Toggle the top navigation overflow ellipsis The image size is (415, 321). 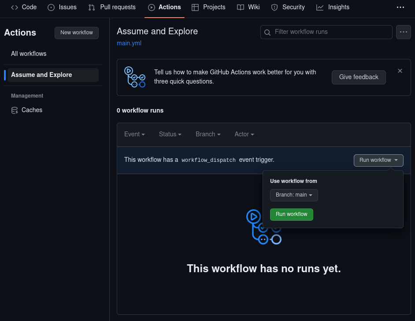coord(400,7)
